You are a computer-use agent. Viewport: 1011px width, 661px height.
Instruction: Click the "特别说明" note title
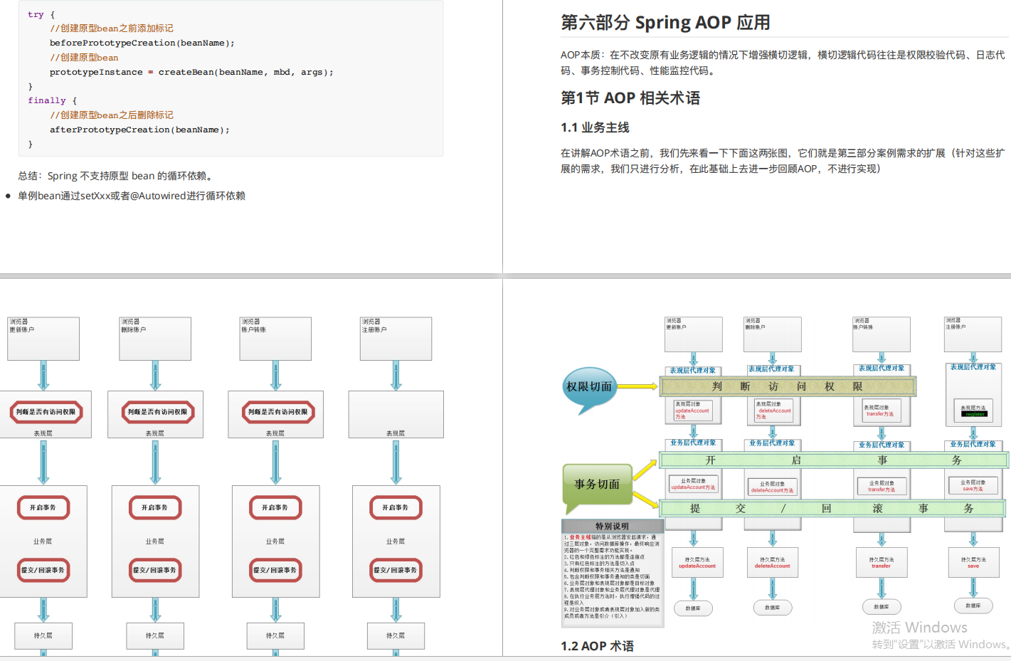click(x=612, y=526)
